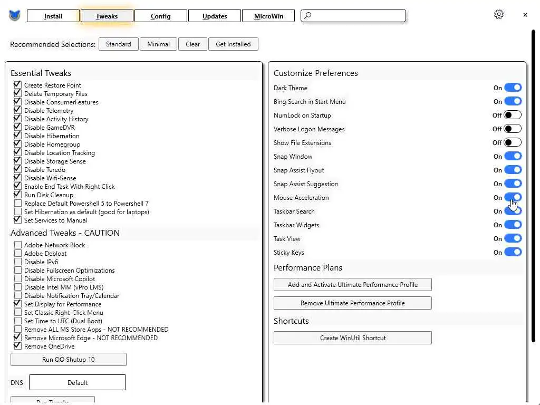
Task: Click Create WinUtil Shortcut button
Action: (353, 338)
